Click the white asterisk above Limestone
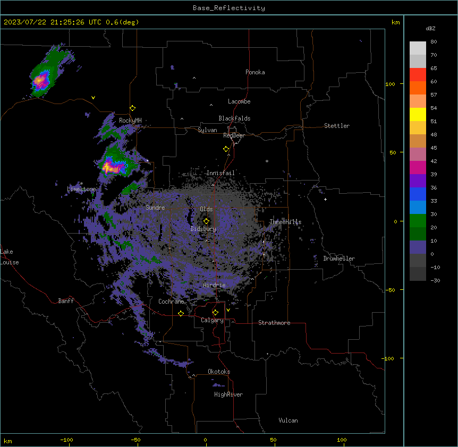This screenshot has width=458, height=447. pos(82,184)
